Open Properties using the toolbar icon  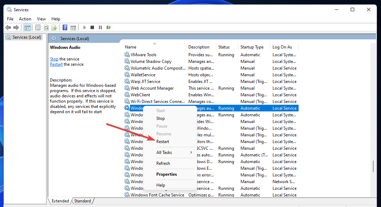(38, 27)
